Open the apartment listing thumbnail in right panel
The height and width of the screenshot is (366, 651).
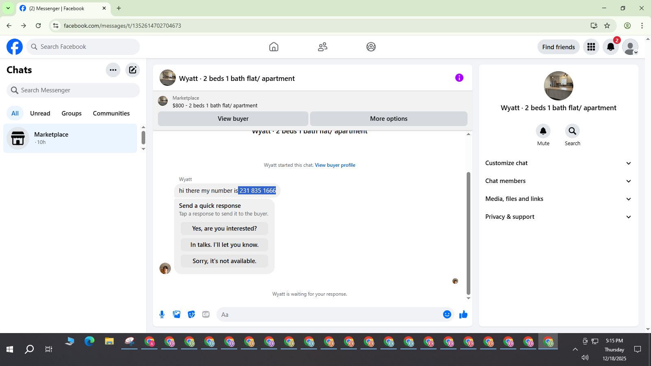[559, 86]
